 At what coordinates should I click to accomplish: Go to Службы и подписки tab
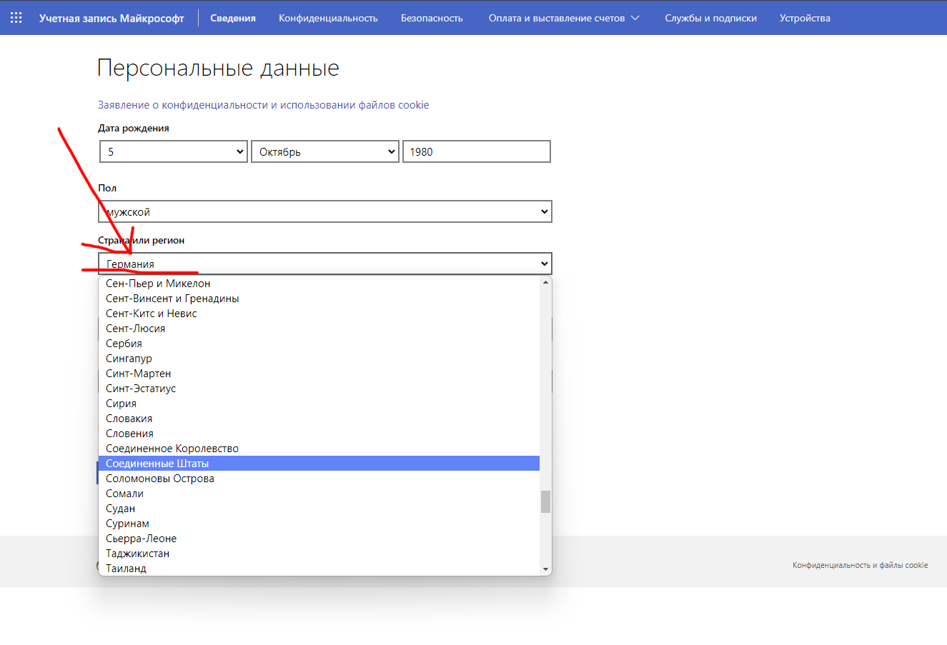coord(710,18)
